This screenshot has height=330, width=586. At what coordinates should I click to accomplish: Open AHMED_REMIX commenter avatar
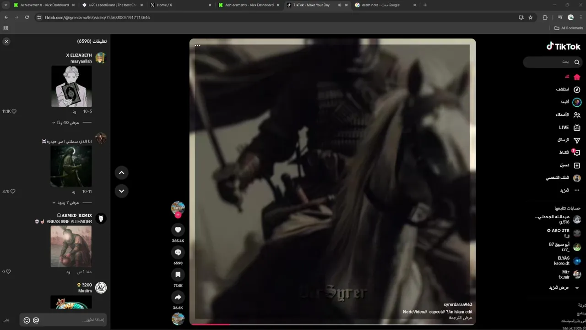coord(101,218)
